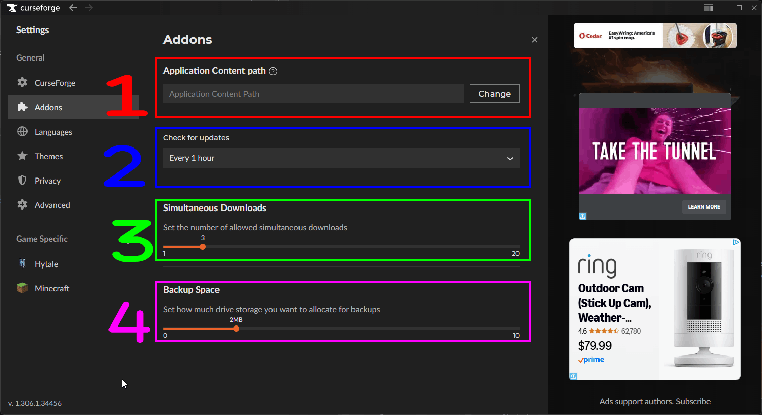Click the CurseForge gear icon in sidebar

(22, 82)
